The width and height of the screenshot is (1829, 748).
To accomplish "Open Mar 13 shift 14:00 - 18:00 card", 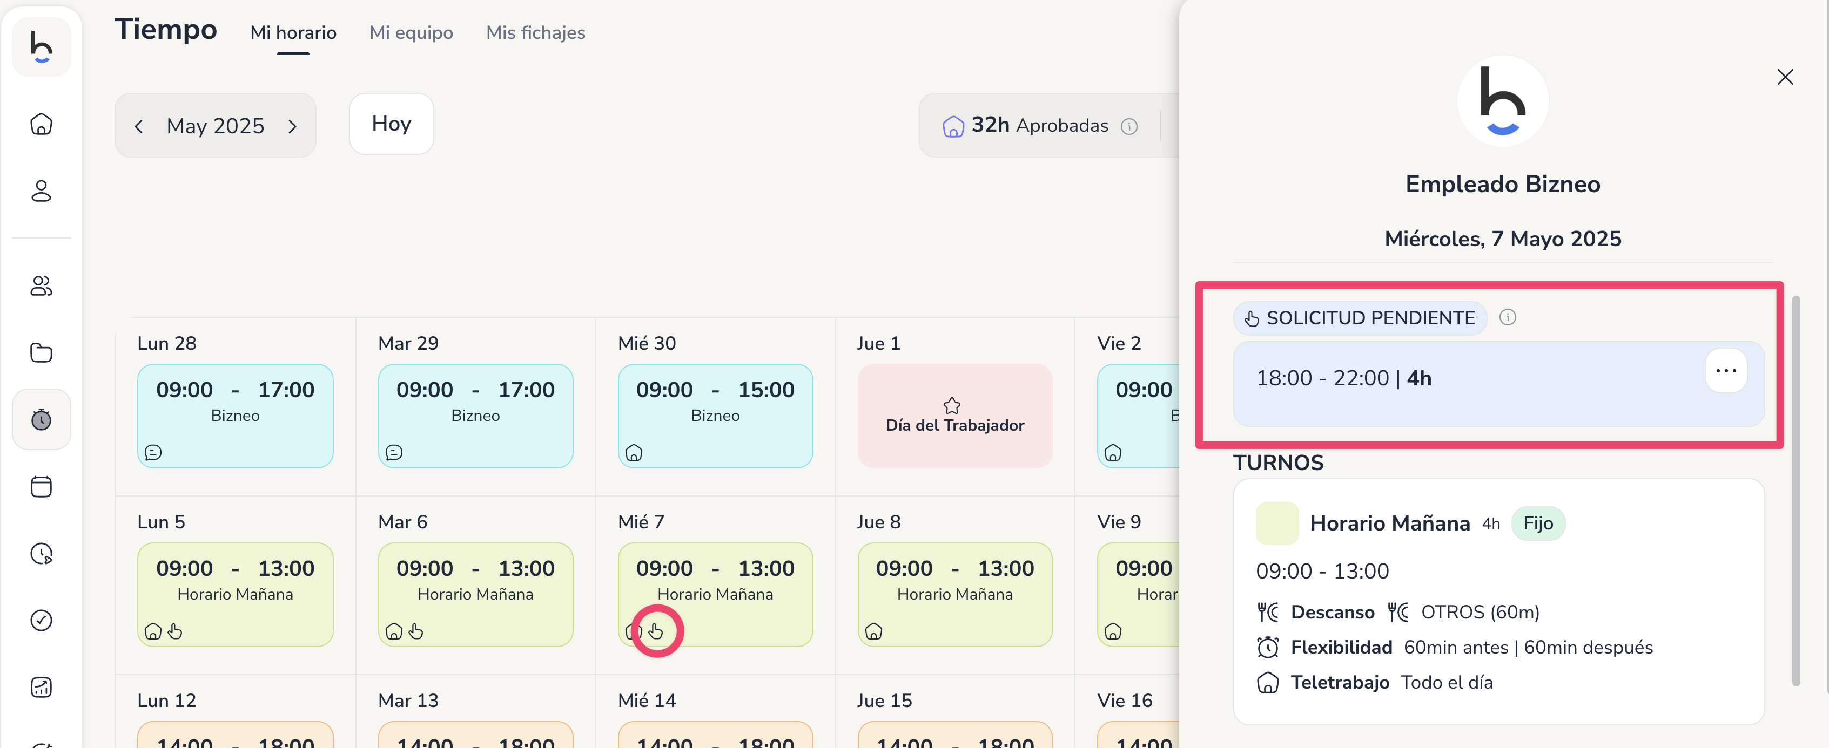I will tap(476, 735).
